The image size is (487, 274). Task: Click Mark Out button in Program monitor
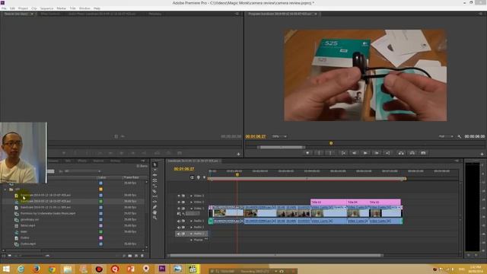click(329, 153)
